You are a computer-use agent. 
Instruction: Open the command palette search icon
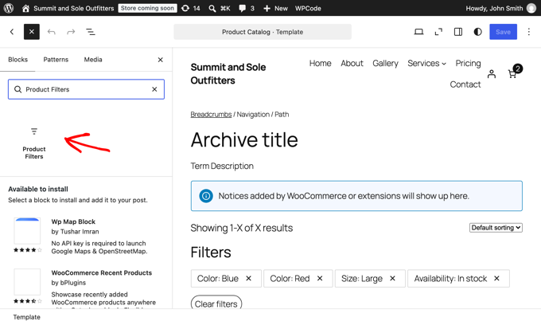click(x=212, y=8)
